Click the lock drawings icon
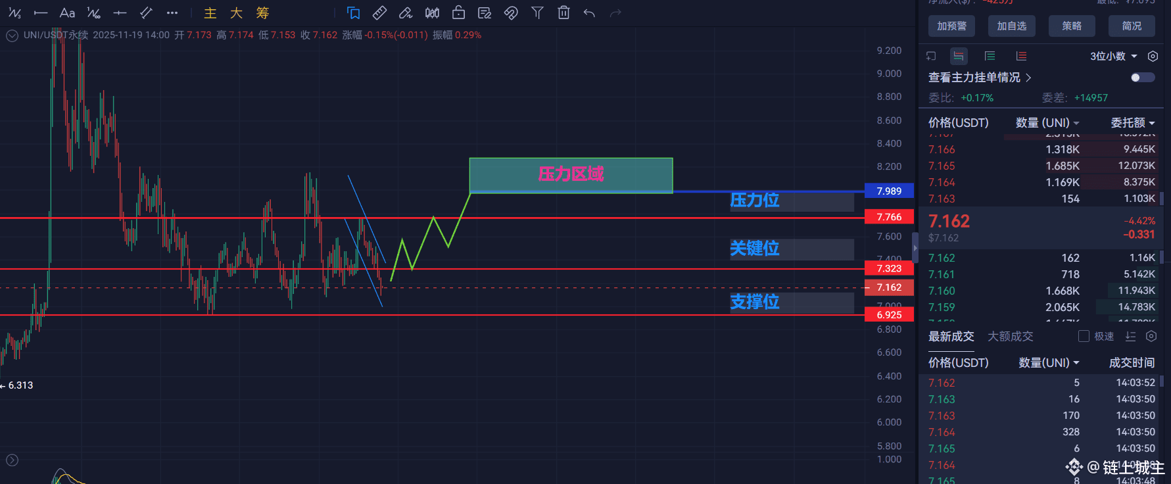 tap(458, 13)
